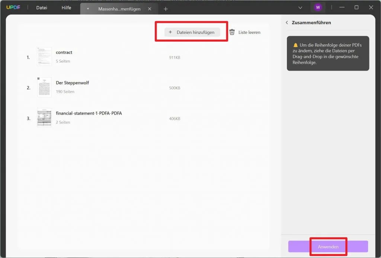Click the 2 Seiten page count
Screen dimensions: 381x258
coord(63,122)
